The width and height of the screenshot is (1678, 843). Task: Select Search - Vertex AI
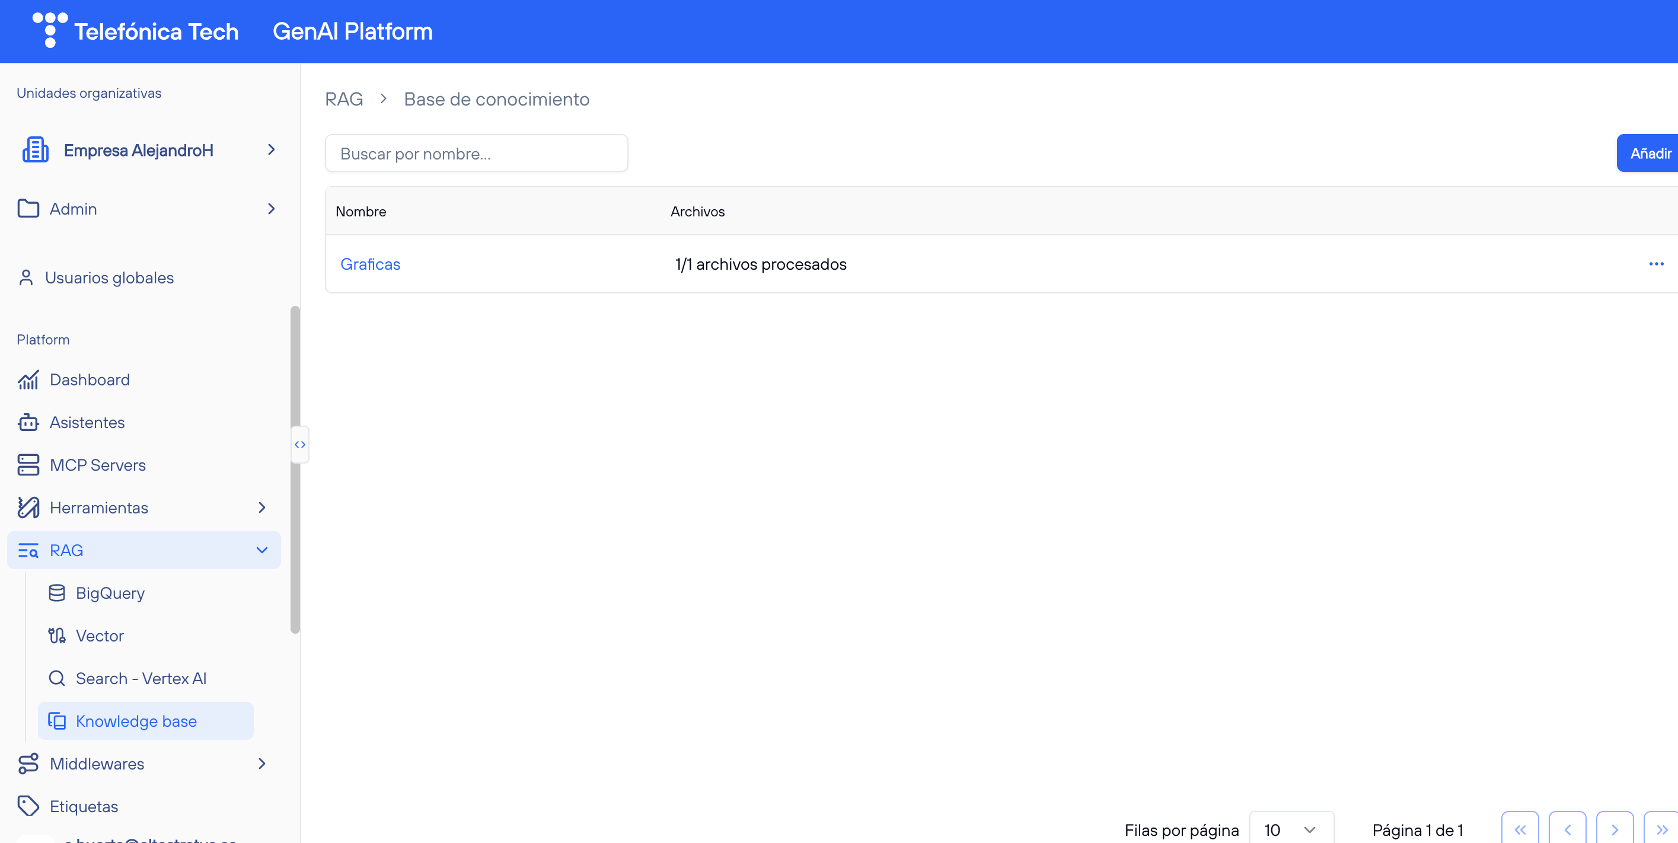pos(141,678)
